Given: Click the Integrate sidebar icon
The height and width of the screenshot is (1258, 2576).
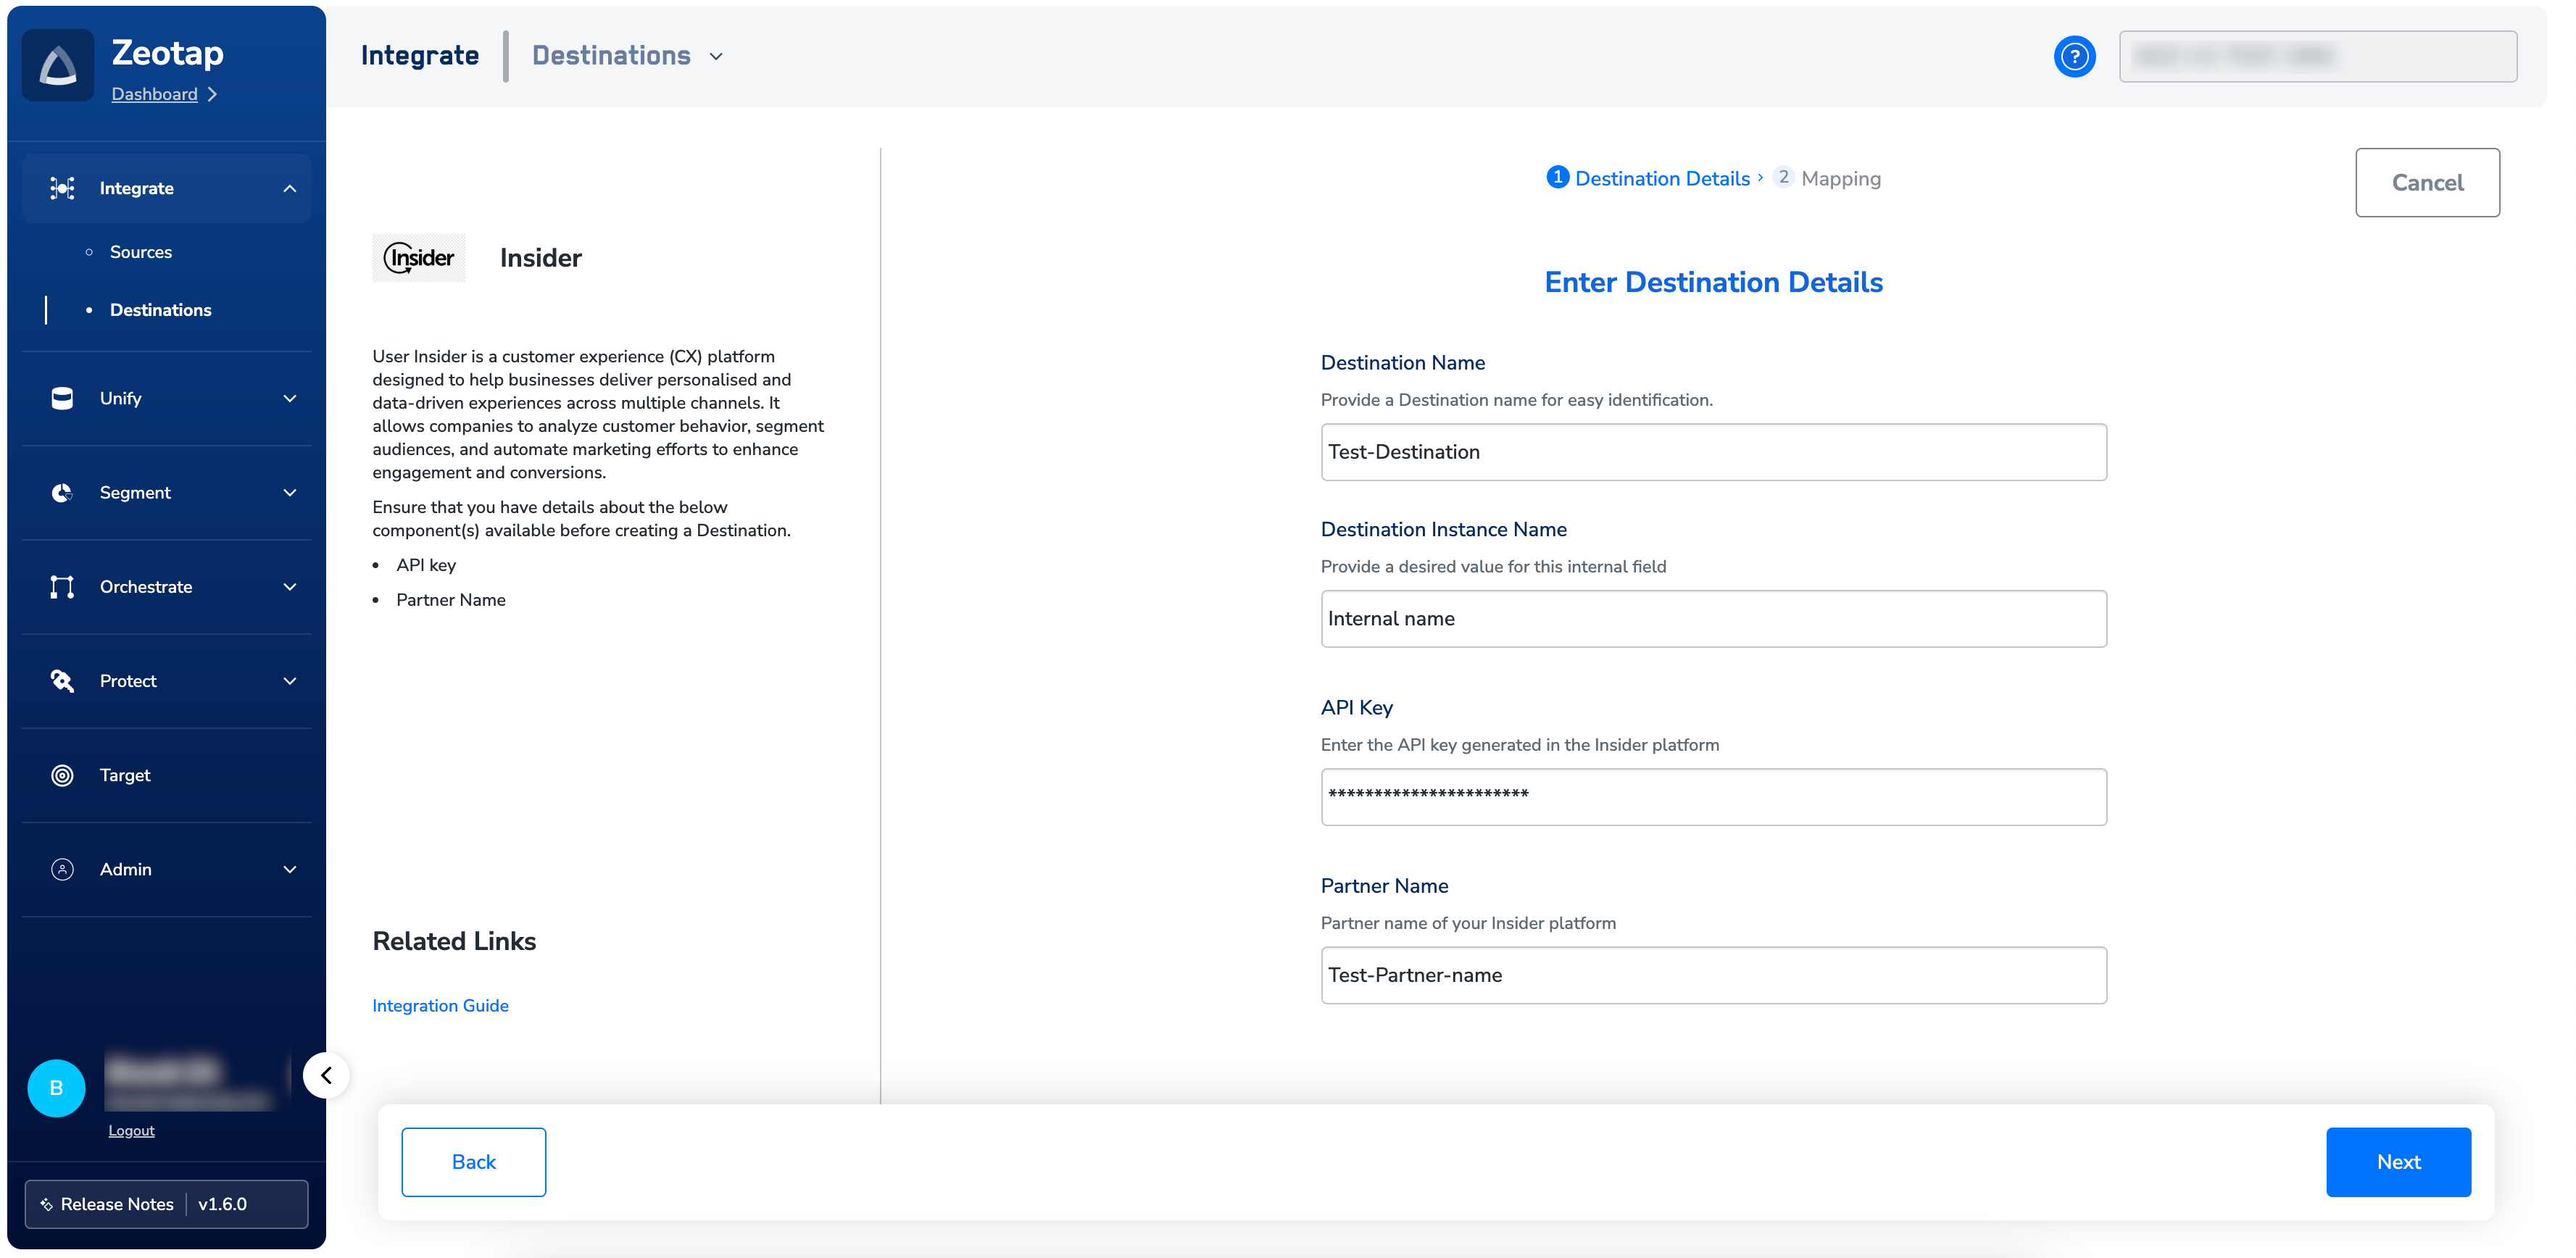Looking at the screenshot, I should 62,188.
